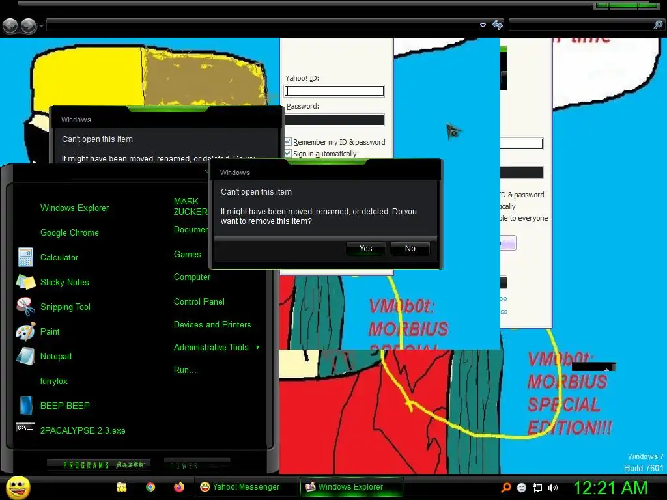Click the magnifier icon in Explorer search box
667x500 pixels.
658,25
